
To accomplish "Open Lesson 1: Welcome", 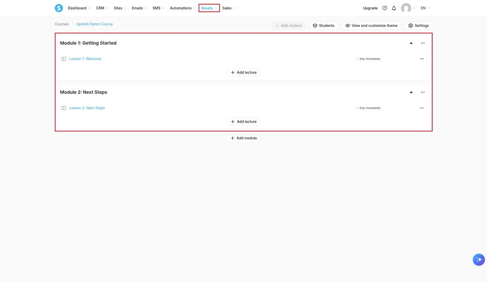I will [85, 59].
